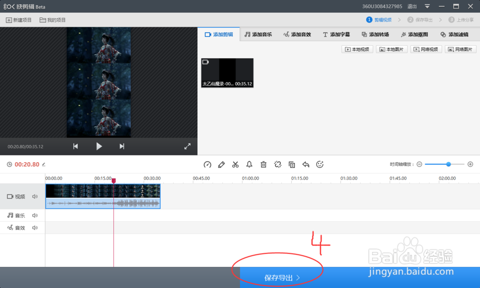Go to step 2 保存导出
This screenshot has width=480, height=288.
[x=420, y=20]
